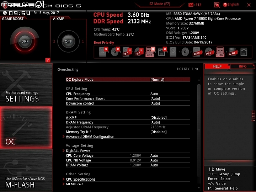This screenshot has height=192, width=256.
Task: Toggle the GAME BOOST OFF knob
Action: click(x=25, y=41)
